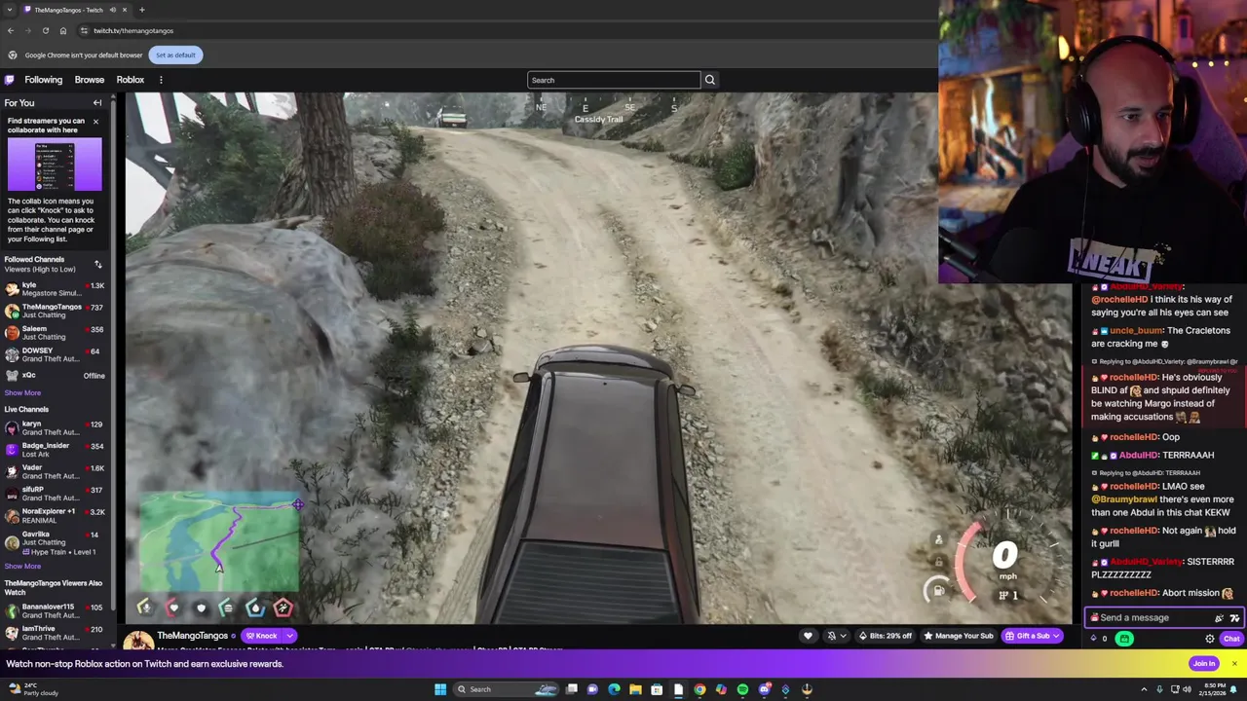Click TheMangoTangos streamer avatar
Viewport: 1247px width, 701px height.
(138, 640)
